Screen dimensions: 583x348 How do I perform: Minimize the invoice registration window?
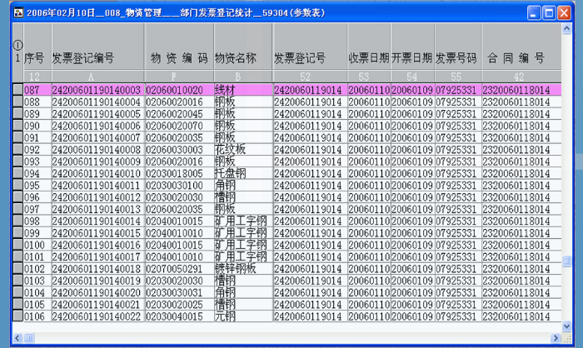tap(532, 12)
